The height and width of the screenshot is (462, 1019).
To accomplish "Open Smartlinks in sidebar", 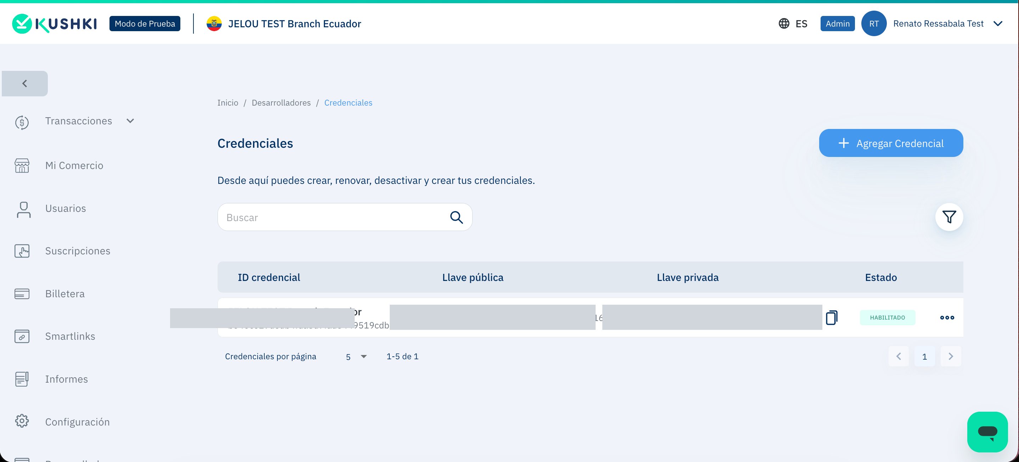I will coord(70,336).
